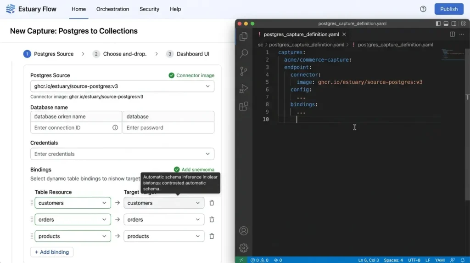Click the Add schema link above bindings

194,170
